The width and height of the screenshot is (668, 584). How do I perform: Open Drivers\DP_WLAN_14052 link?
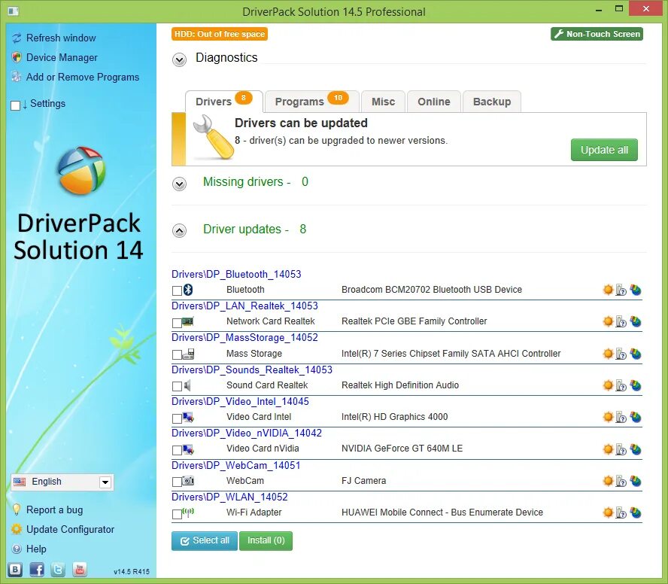pyautogui.click(x=229, y=497)
